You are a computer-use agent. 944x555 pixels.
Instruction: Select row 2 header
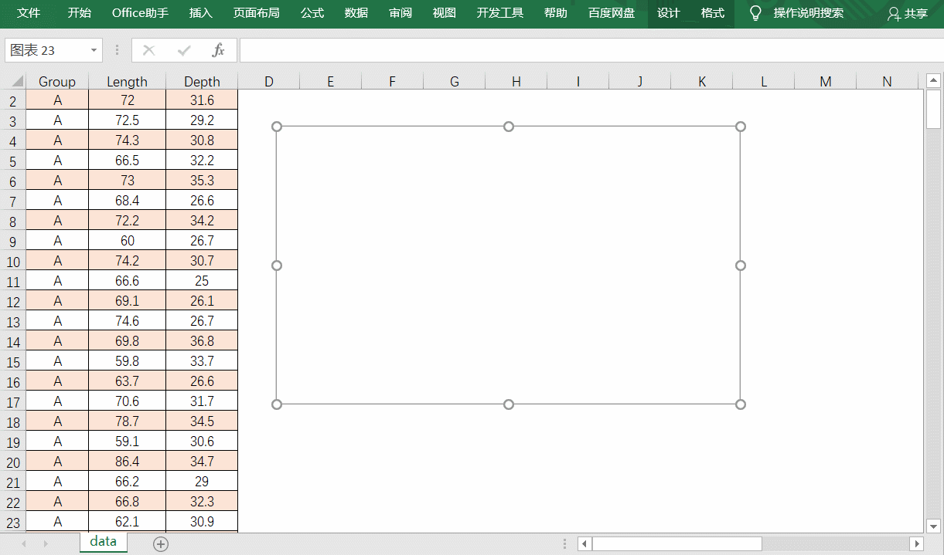coord(12,100)
